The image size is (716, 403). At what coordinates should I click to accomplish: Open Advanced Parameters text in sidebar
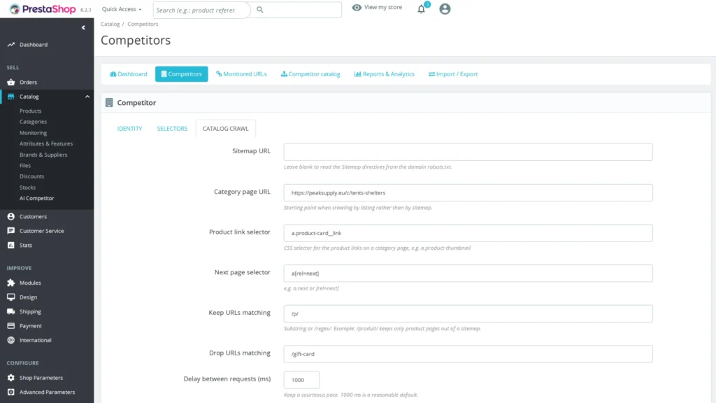coord(47,392)
